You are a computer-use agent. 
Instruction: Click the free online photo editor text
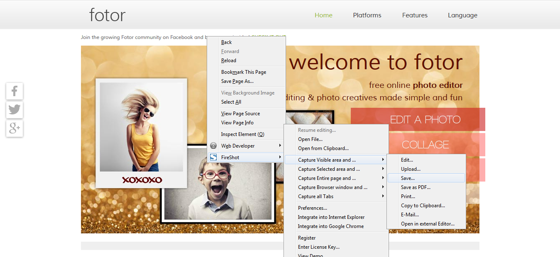(x=416, y=85)
